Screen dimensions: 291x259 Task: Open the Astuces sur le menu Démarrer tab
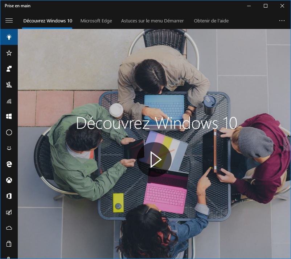tap(152, 21)
